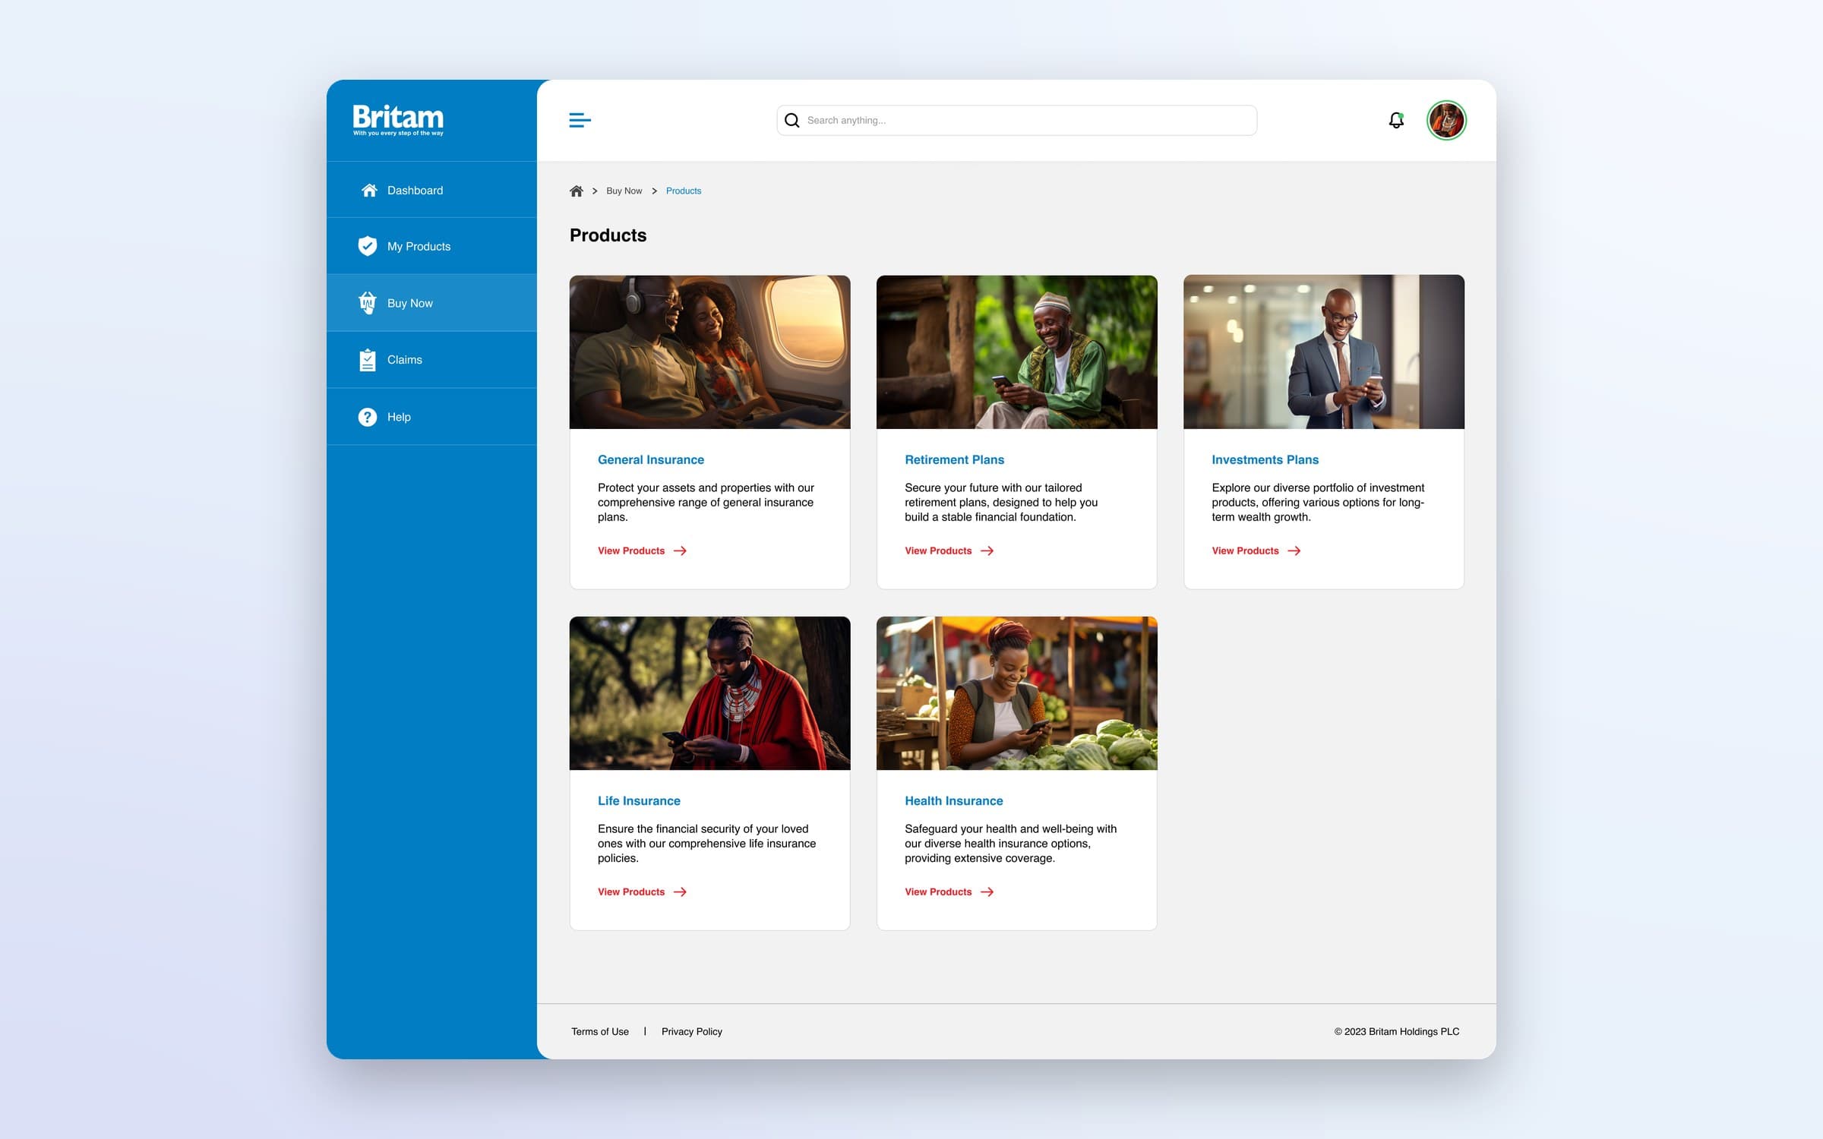View Products under General Insurance
Image resolution: width=1823 pixels, height=1139 pixels.
(x=631, y=551)
